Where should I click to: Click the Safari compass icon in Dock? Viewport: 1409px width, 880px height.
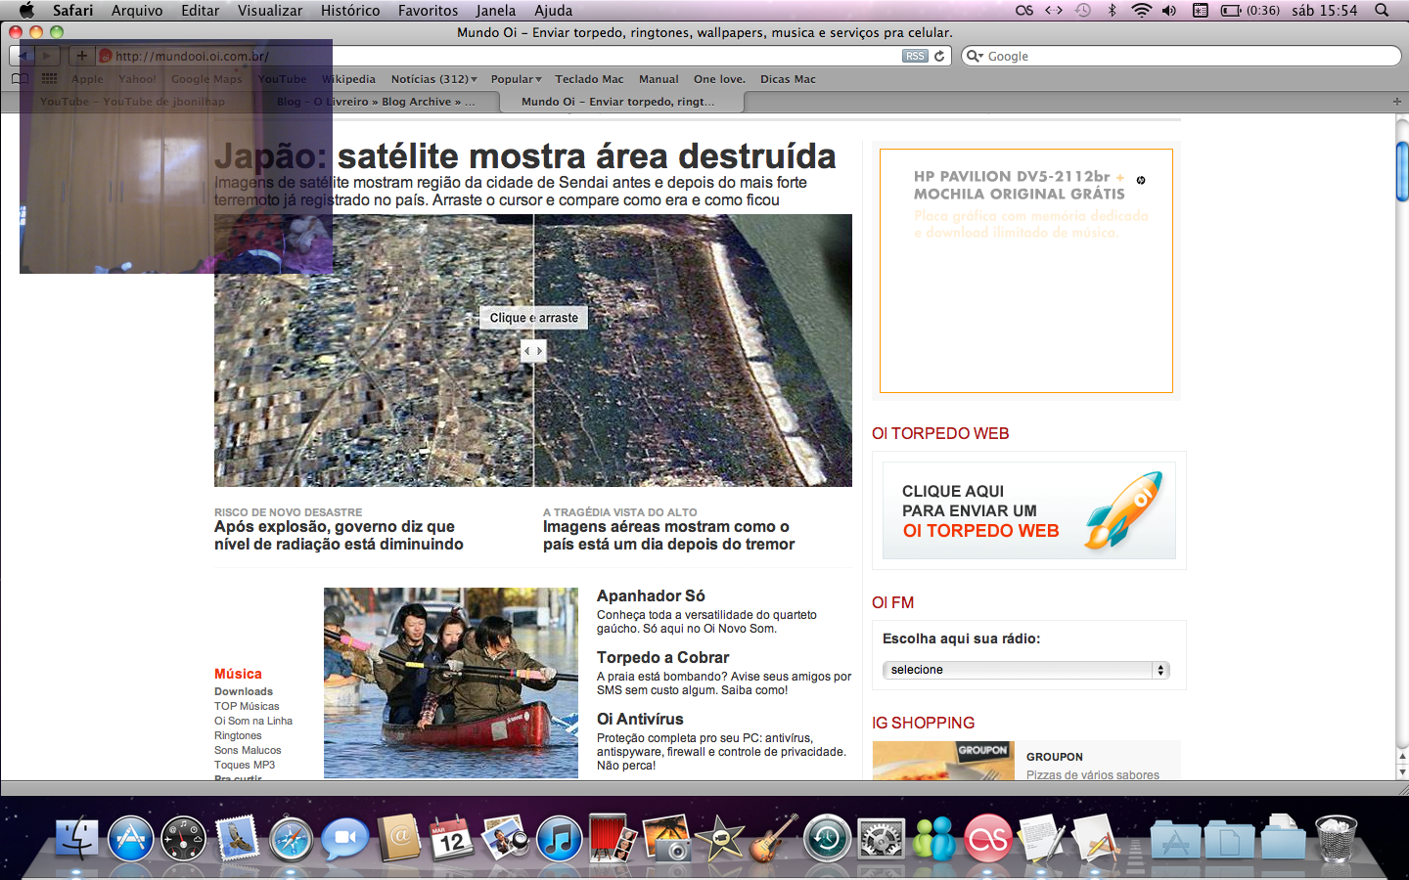291,839
